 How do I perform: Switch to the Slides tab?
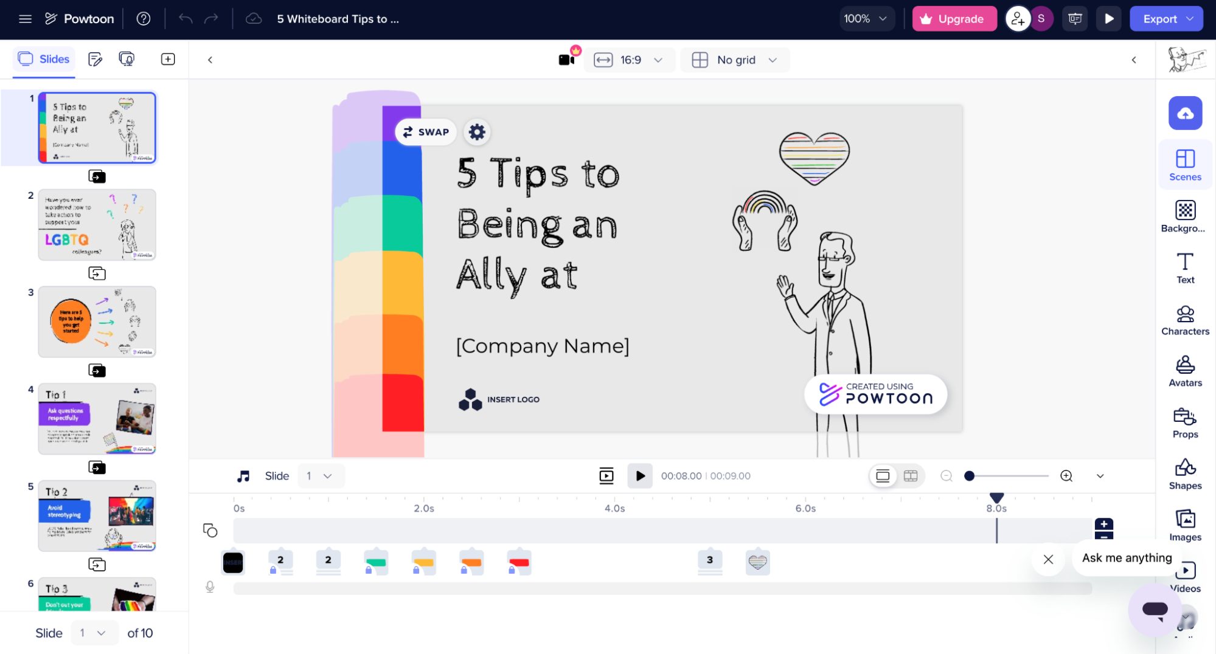44,59
